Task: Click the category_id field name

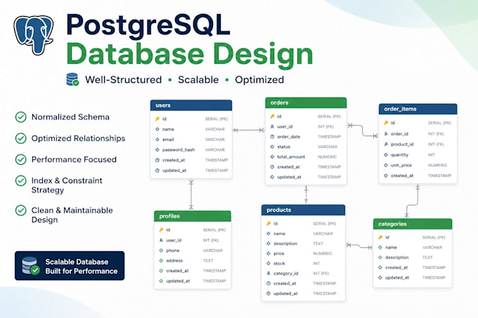Action: point(285,273)
